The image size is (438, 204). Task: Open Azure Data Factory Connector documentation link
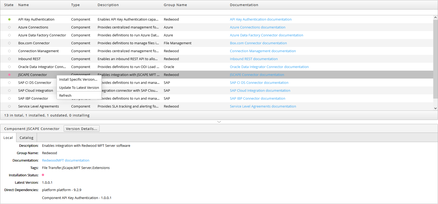click(x=267, y=35)
